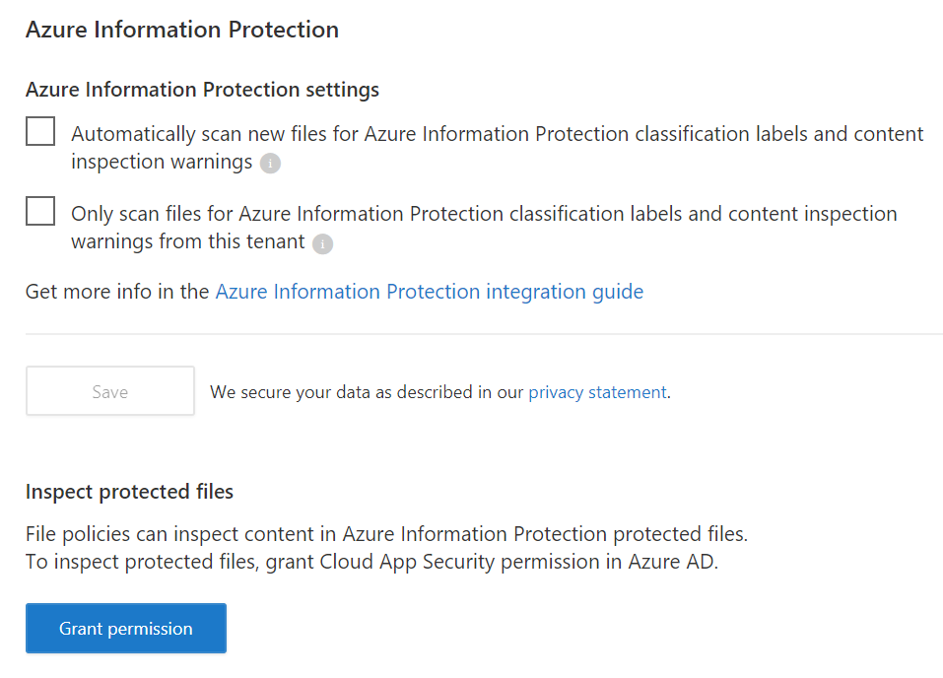
Task: Click info icon beside automatic scan option
Action: point(270,164)
